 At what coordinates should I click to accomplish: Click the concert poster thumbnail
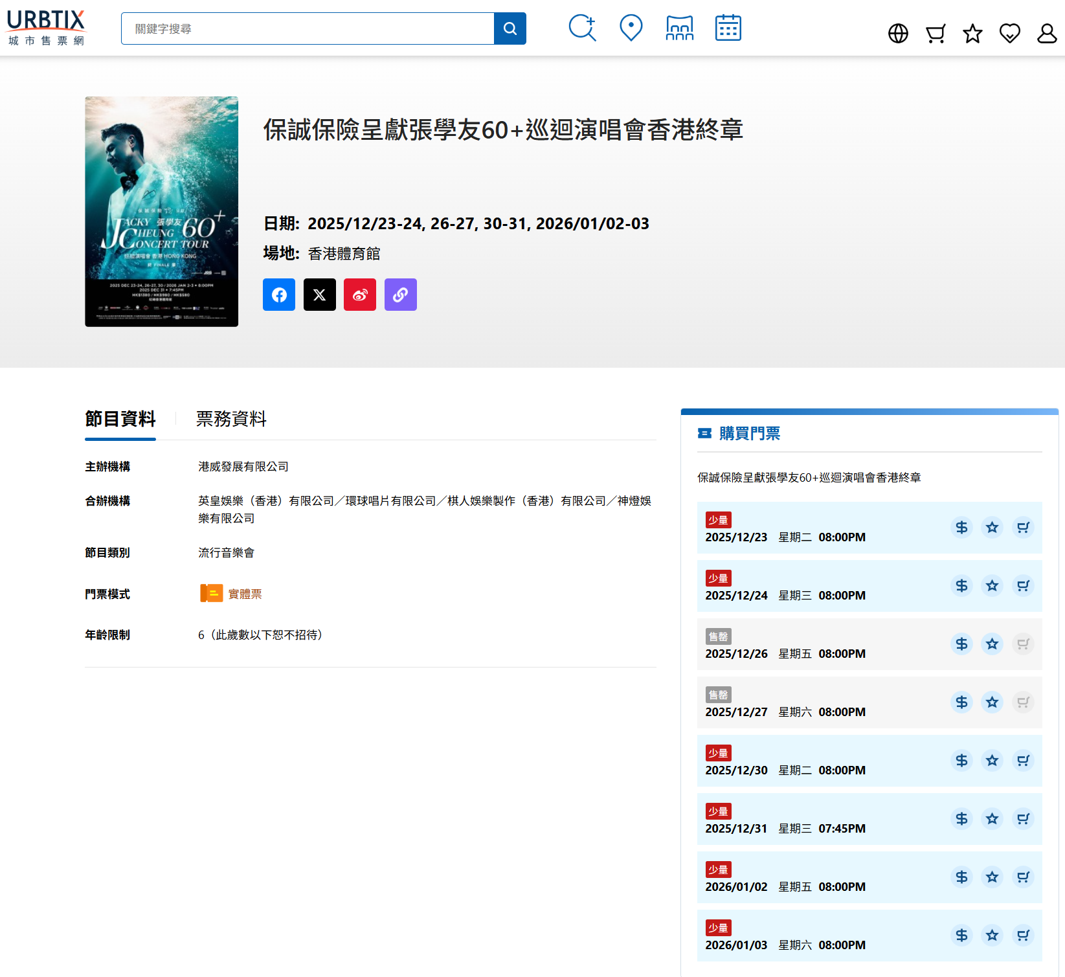[x=161, y=212]
